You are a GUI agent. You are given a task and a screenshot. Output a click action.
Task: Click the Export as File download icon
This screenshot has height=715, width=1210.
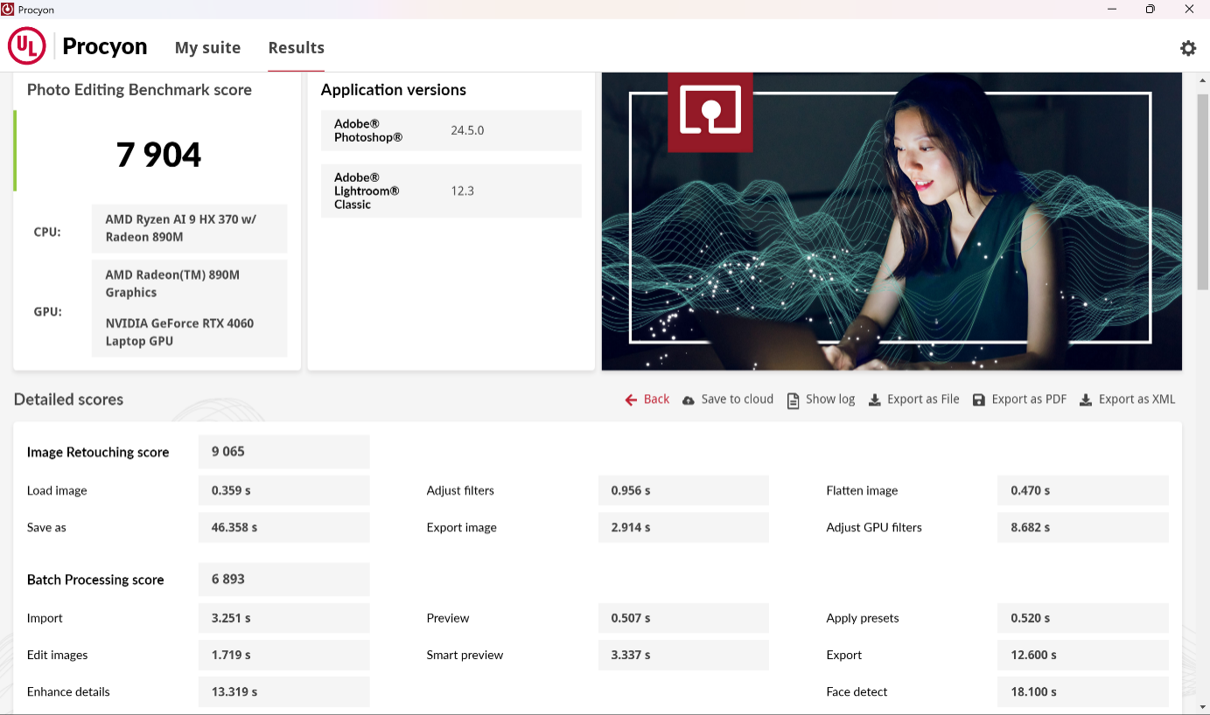874,400
